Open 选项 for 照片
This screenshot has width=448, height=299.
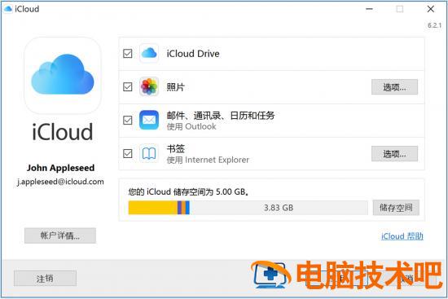pos(394,87)
